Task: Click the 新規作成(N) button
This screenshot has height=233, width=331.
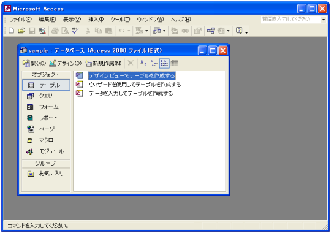Action: coord(103,63)
